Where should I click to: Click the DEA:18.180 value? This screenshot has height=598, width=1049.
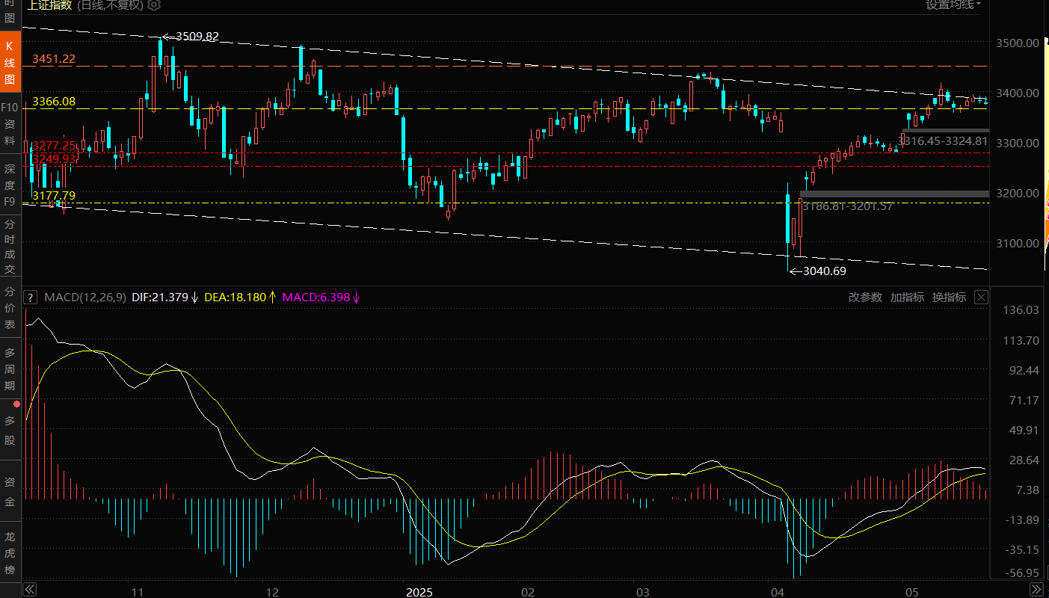235,298
